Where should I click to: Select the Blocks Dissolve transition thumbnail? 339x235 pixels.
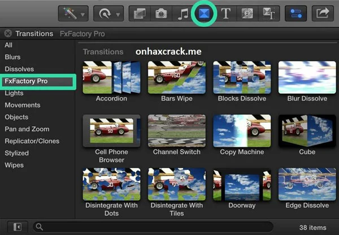(x=242, y=78)
